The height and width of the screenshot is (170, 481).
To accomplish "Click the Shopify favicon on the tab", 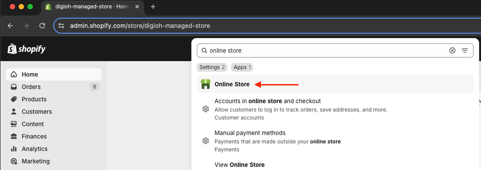I will [48, 7].
